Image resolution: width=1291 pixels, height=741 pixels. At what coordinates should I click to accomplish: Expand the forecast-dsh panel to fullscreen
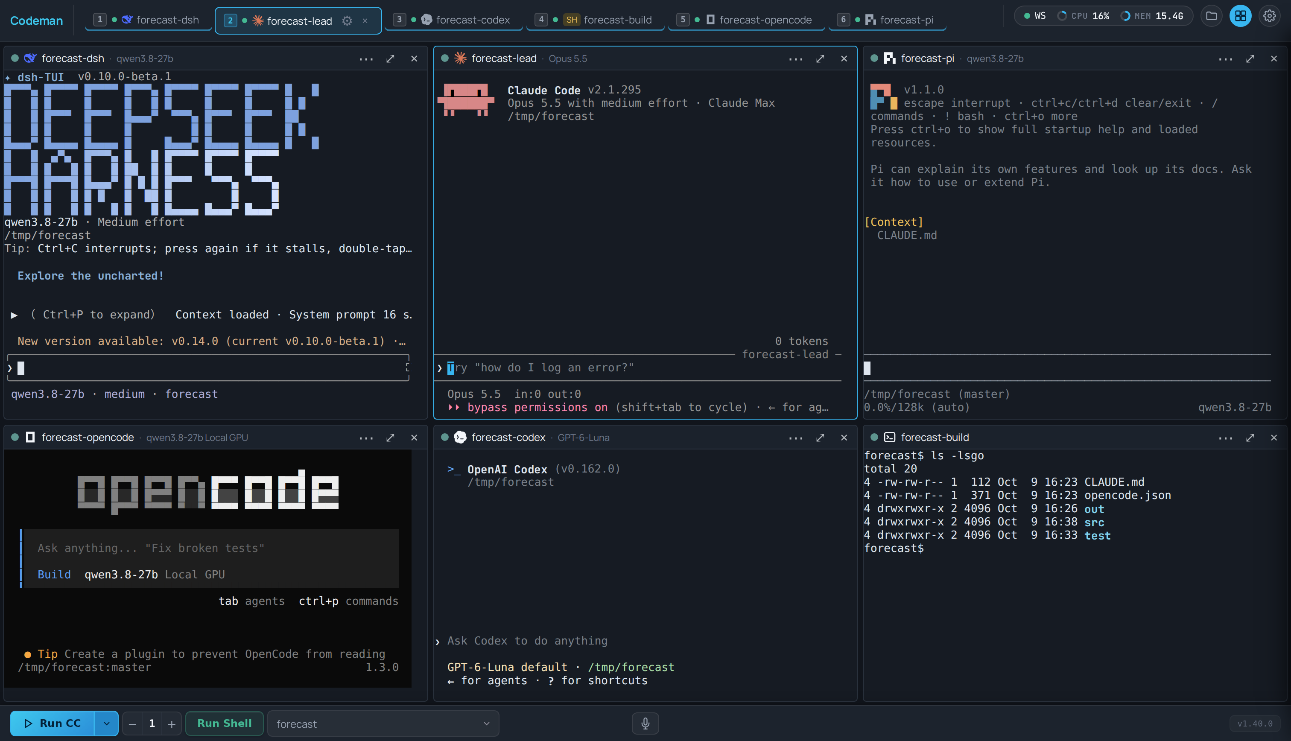tap(390, 59)
